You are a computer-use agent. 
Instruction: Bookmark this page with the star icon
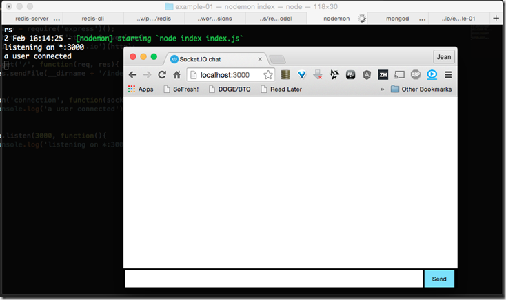(268, 75)
